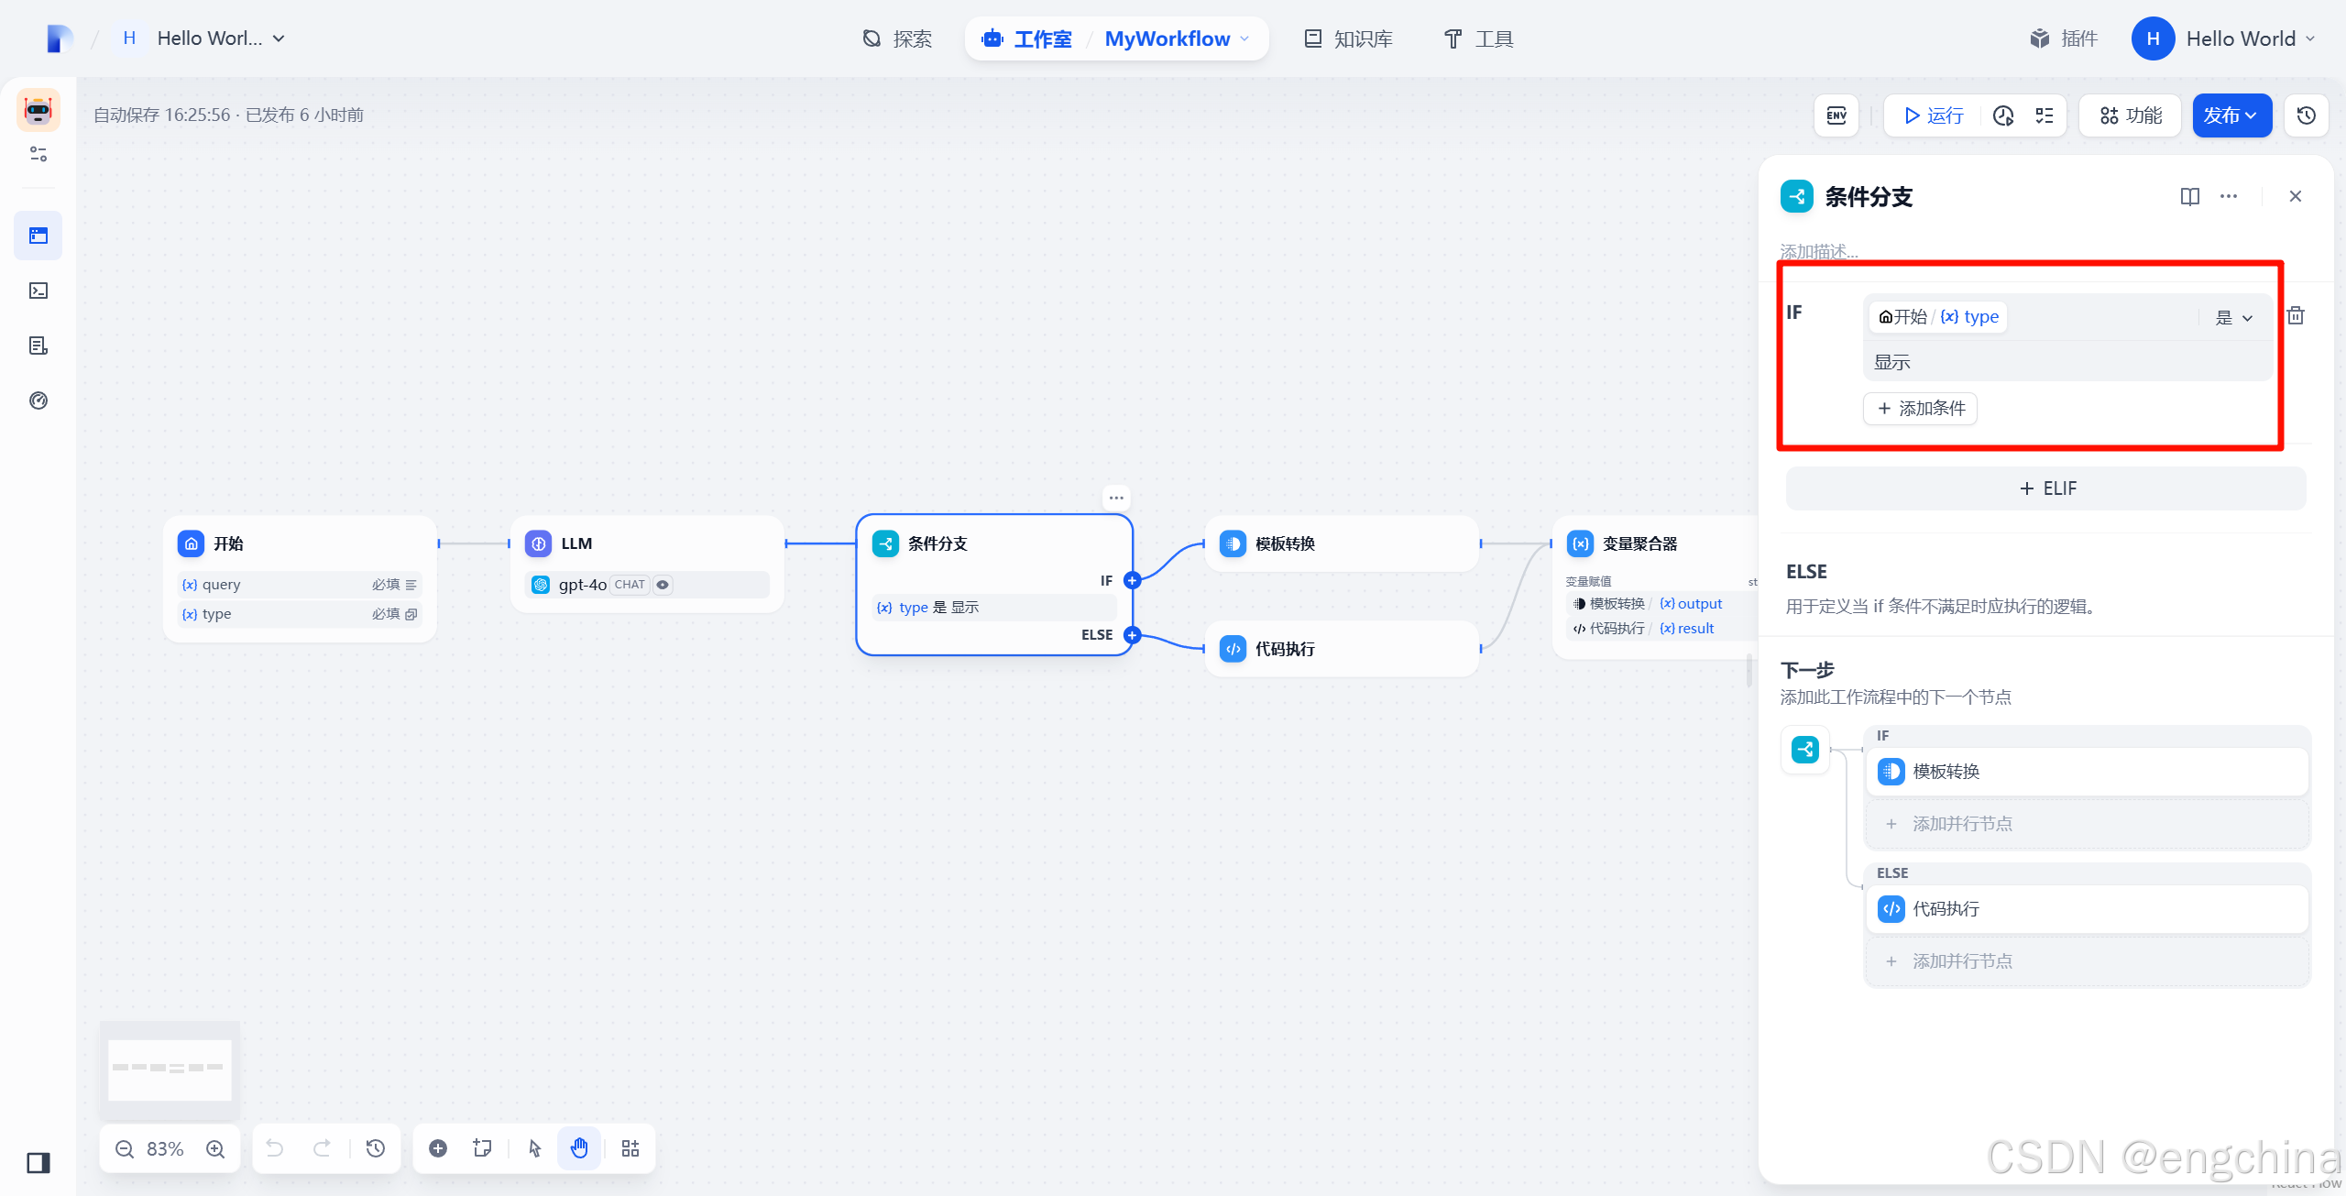Enable hand pan mode

(x=579, y=1148)
